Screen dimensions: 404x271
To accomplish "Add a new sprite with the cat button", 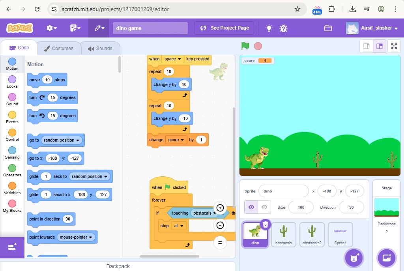I will tap(354, 258).
